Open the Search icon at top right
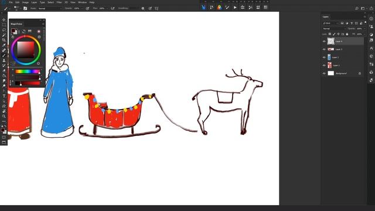Image resolution: width=375 pixels, height=211 pixels. pos(357,8)
